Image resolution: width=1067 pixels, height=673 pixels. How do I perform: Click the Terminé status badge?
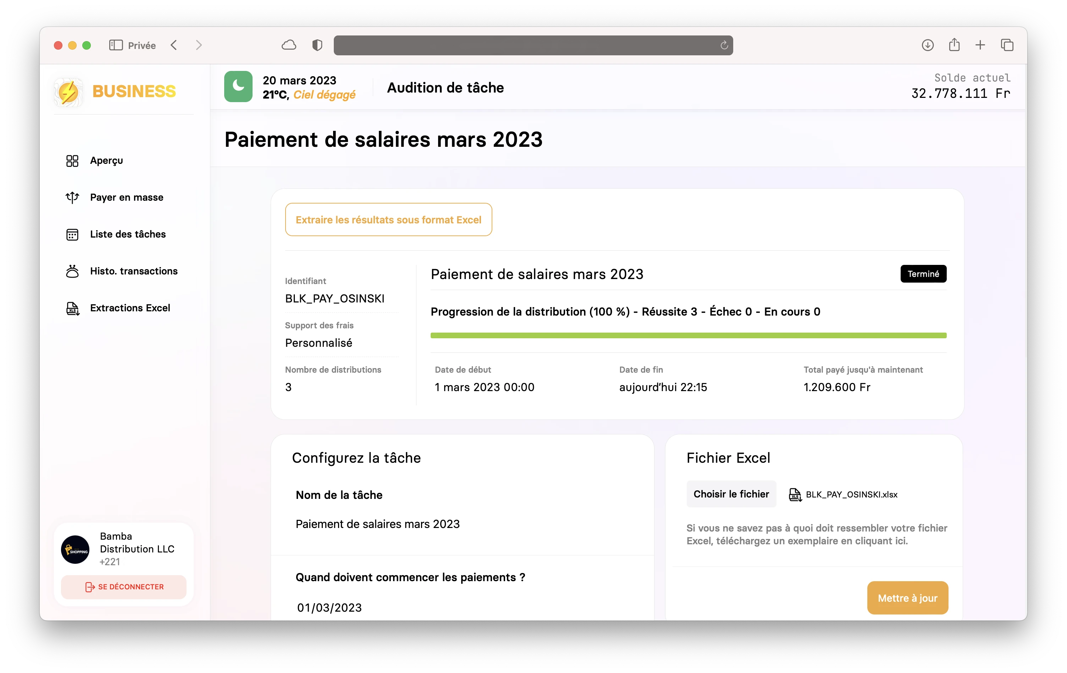pyautogui.click(x=923, y=274)
